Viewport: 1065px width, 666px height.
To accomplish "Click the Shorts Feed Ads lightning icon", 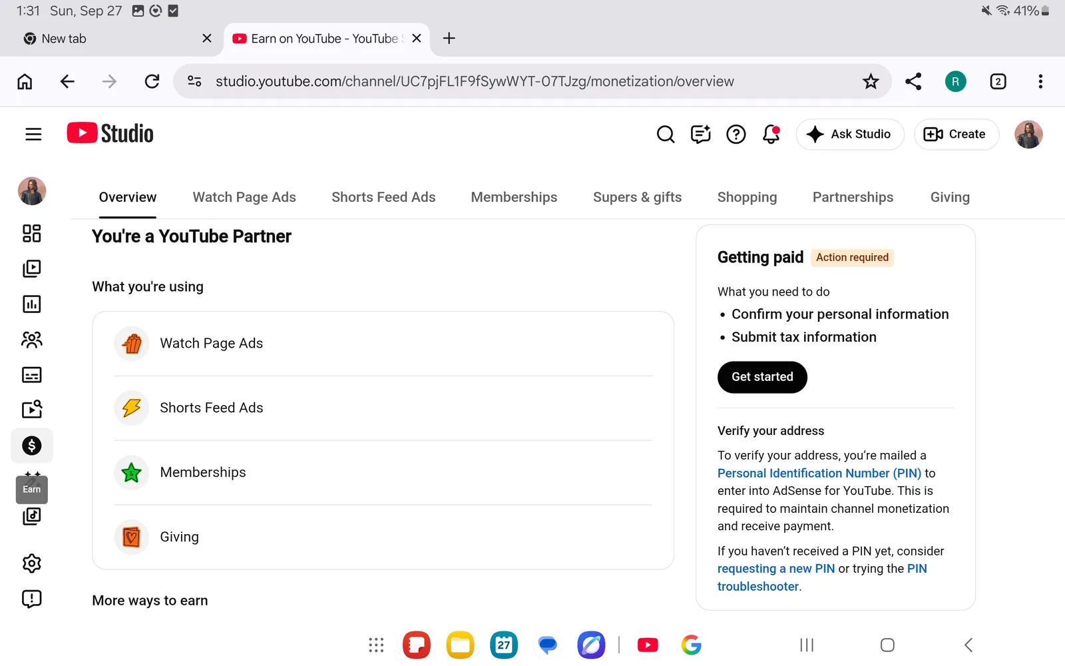I will coord(132,408).
